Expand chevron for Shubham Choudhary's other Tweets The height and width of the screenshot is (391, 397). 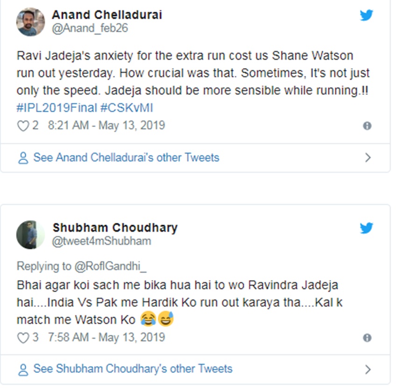pyautogui.click(x=368, y=369)
